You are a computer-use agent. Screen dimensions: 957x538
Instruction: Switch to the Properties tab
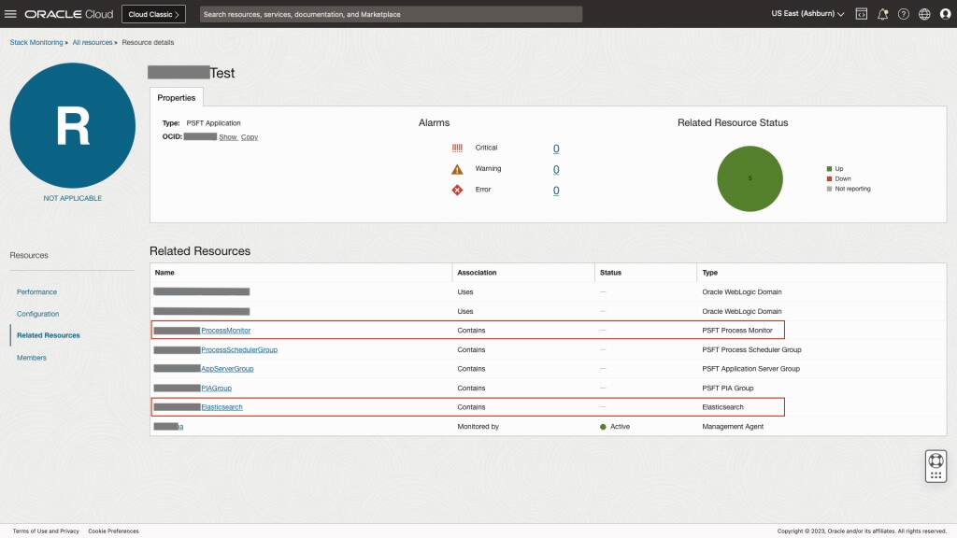[x=177, y=97]
